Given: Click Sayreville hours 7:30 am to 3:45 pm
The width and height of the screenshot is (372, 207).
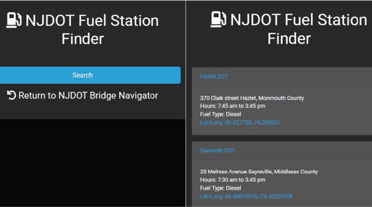Looking at the screenshot, I should click(232, 180).
